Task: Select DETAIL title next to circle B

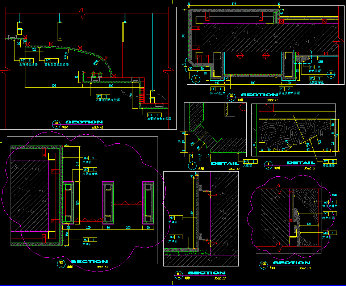Action: tap(301, 163)
